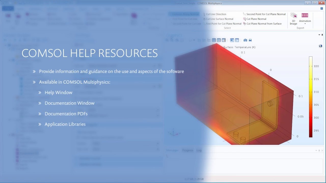Select Cut Line Surface Normal
The image size is (326, 183).
(218, 19)
